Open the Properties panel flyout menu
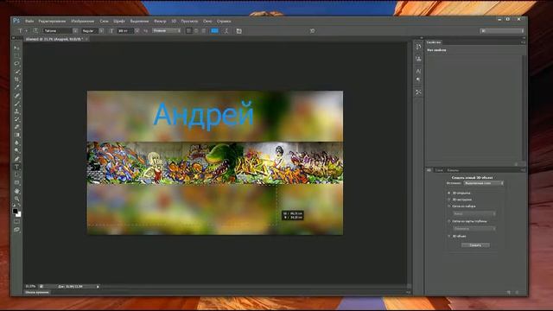The image size is (553, 311). (x=523, y=42)
